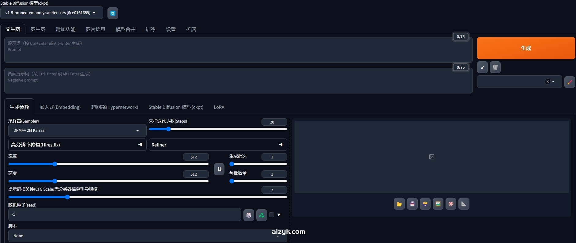
Task: Click the 高度 number box showing 512
Action: tap(196, 174)
